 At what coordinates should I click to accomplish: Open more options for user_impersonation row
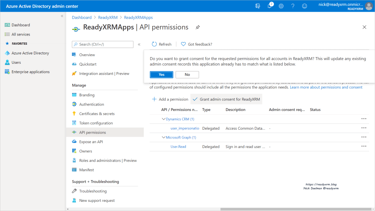(x=364, y=128)
